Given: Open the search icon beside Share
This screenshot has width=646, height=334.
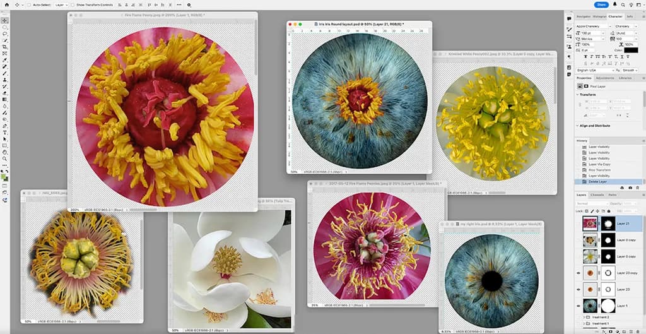Looking at the screenshot, I should [x=623, y=4].
